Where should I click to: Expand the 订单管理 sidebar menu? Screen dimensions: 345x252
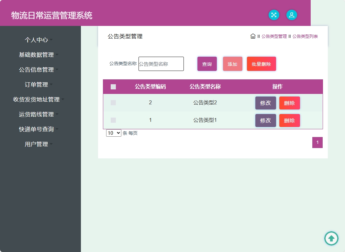[38, 84]
